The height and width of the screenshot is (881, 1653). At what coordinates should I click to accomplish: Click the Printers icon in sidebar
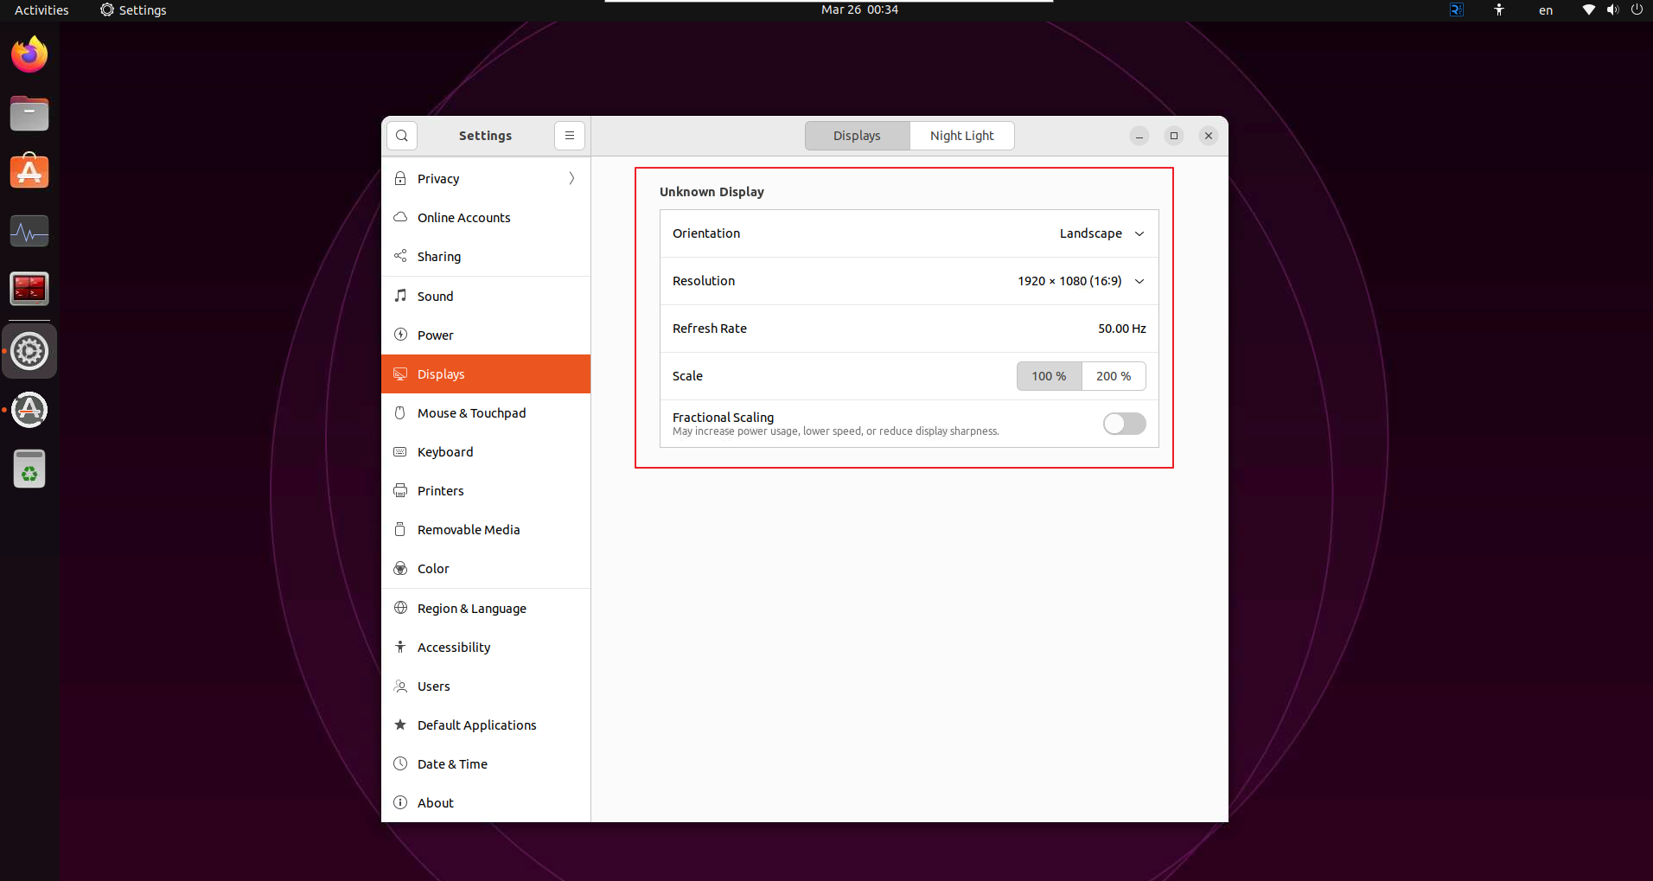(400, 490)
